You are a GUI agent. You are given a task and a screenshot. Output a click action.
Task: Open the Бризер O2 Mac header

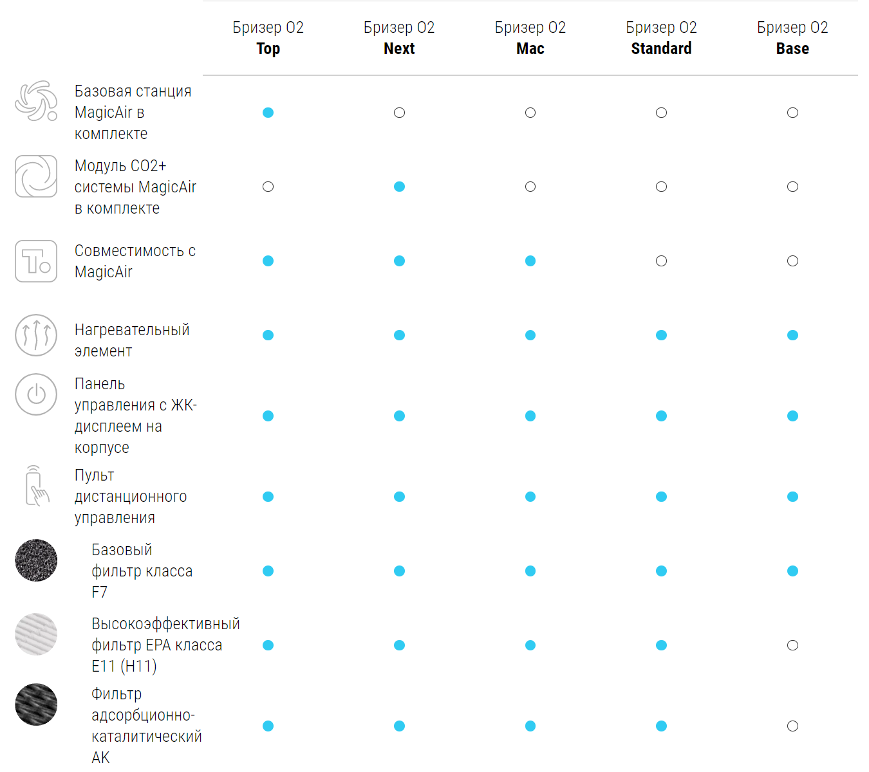(530, 38)
